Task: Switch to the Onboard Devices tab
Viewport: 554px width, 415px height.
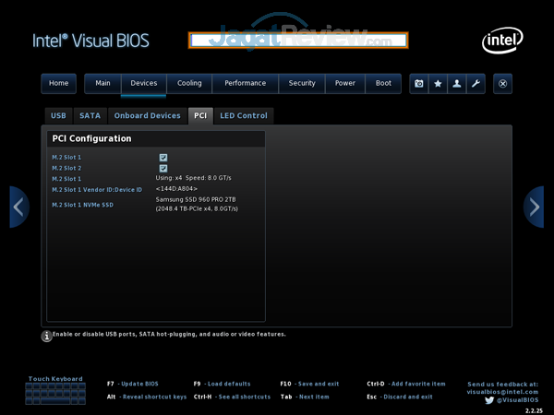Action: pyautogui.click(x=146, y=116)
